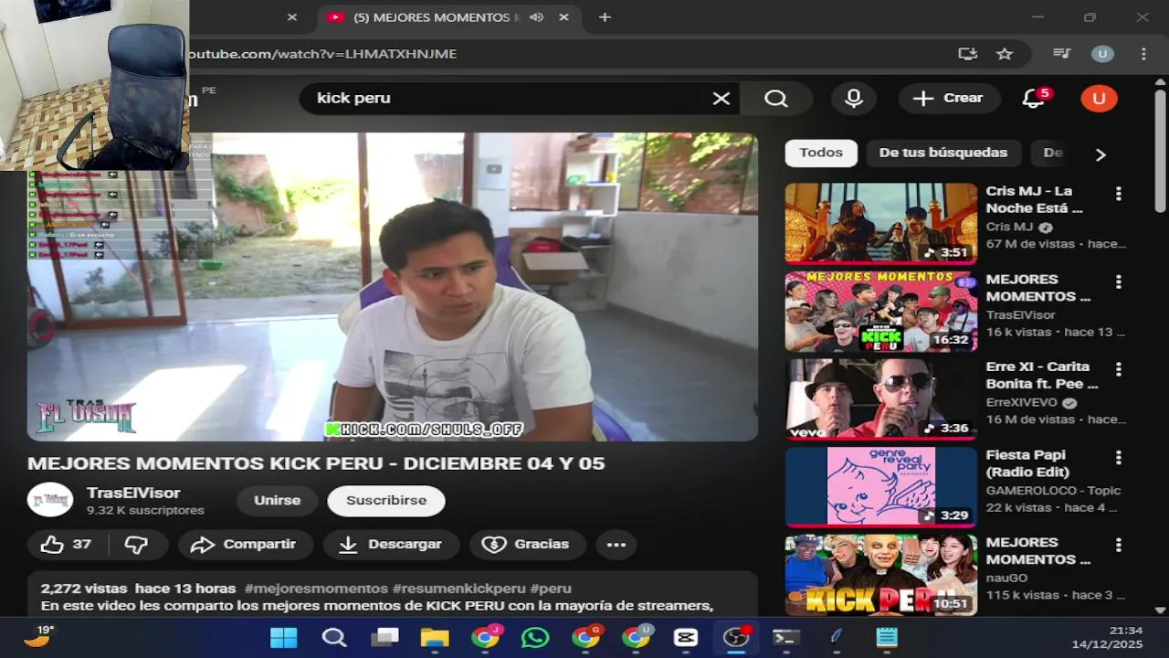The width and height of the screenshot is (1169, 658).
Task: Open options menu for Erre XI video
Action: tap(1118, 369)
